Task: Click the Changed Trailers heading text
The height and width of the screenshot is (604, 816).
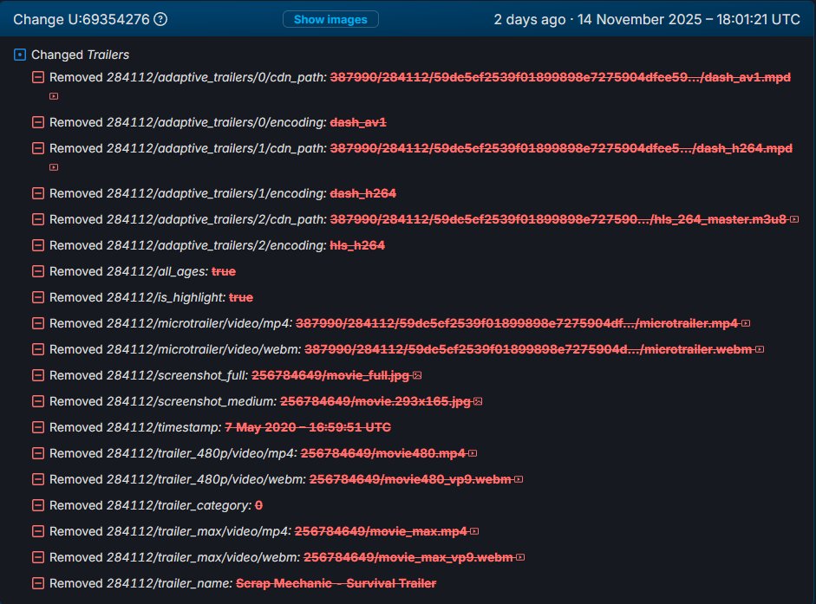Action: 80,55
